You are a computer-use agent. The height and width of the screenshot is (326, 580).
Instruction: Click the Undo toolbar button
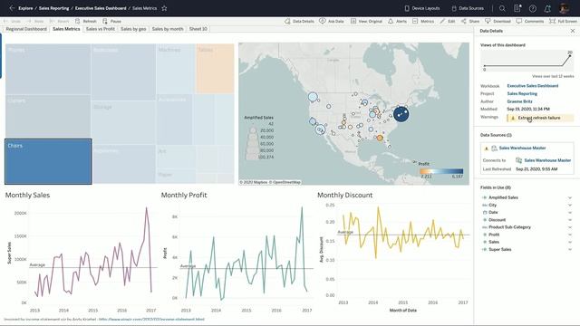(x=12, y=22)
